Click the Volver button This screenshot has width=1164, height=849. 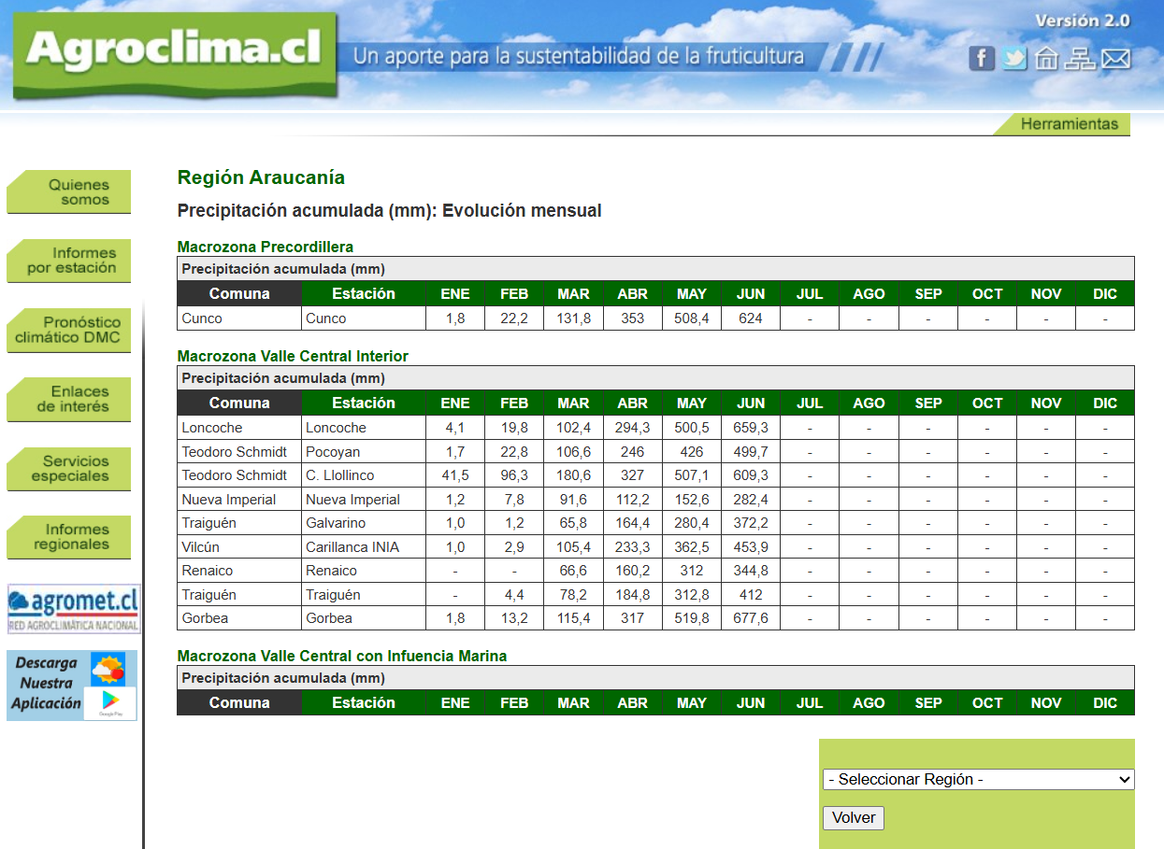[x=854, y=818]
